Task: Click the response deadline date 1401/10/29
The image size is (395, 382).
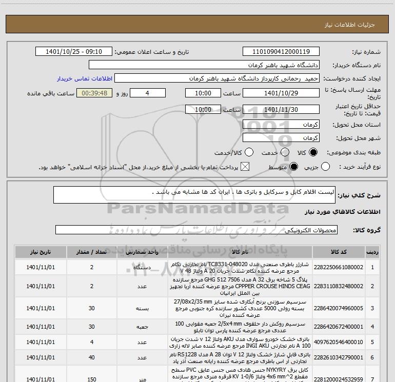Action: pyautogui.click(x=281, y=93)
